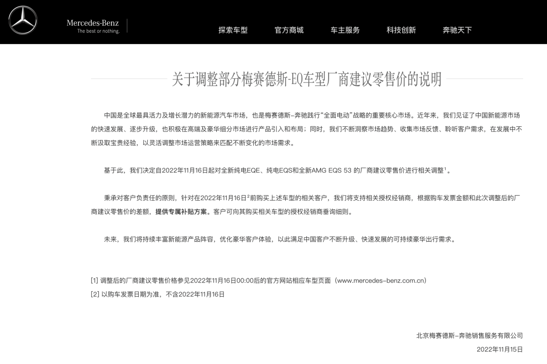547x364 pixels.
Task: Click the Mercedes-Benz star logo
Action: point(23,20)
